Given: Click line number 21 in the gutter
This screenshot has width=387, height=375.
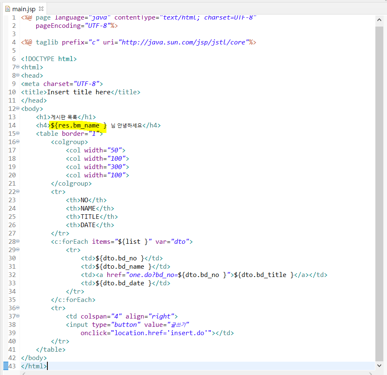Looking at the screenshot, I should pyautogui.click(x=12, y=184).
